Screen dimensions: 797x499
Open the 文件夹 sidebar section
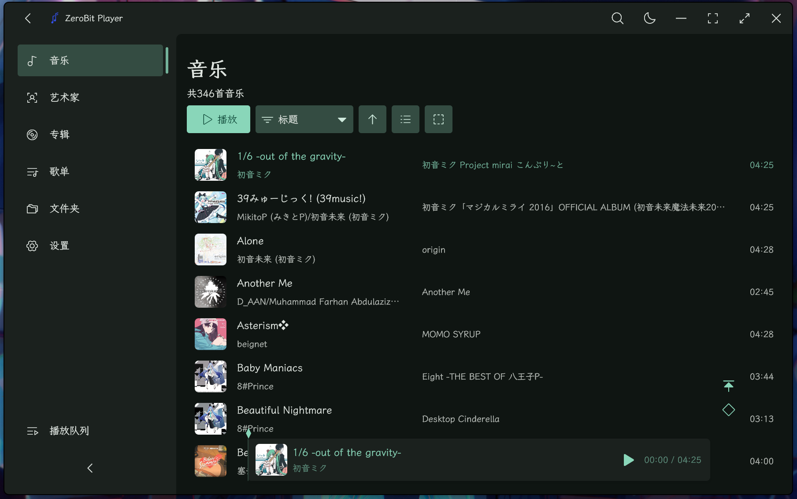tap(90, 209)
